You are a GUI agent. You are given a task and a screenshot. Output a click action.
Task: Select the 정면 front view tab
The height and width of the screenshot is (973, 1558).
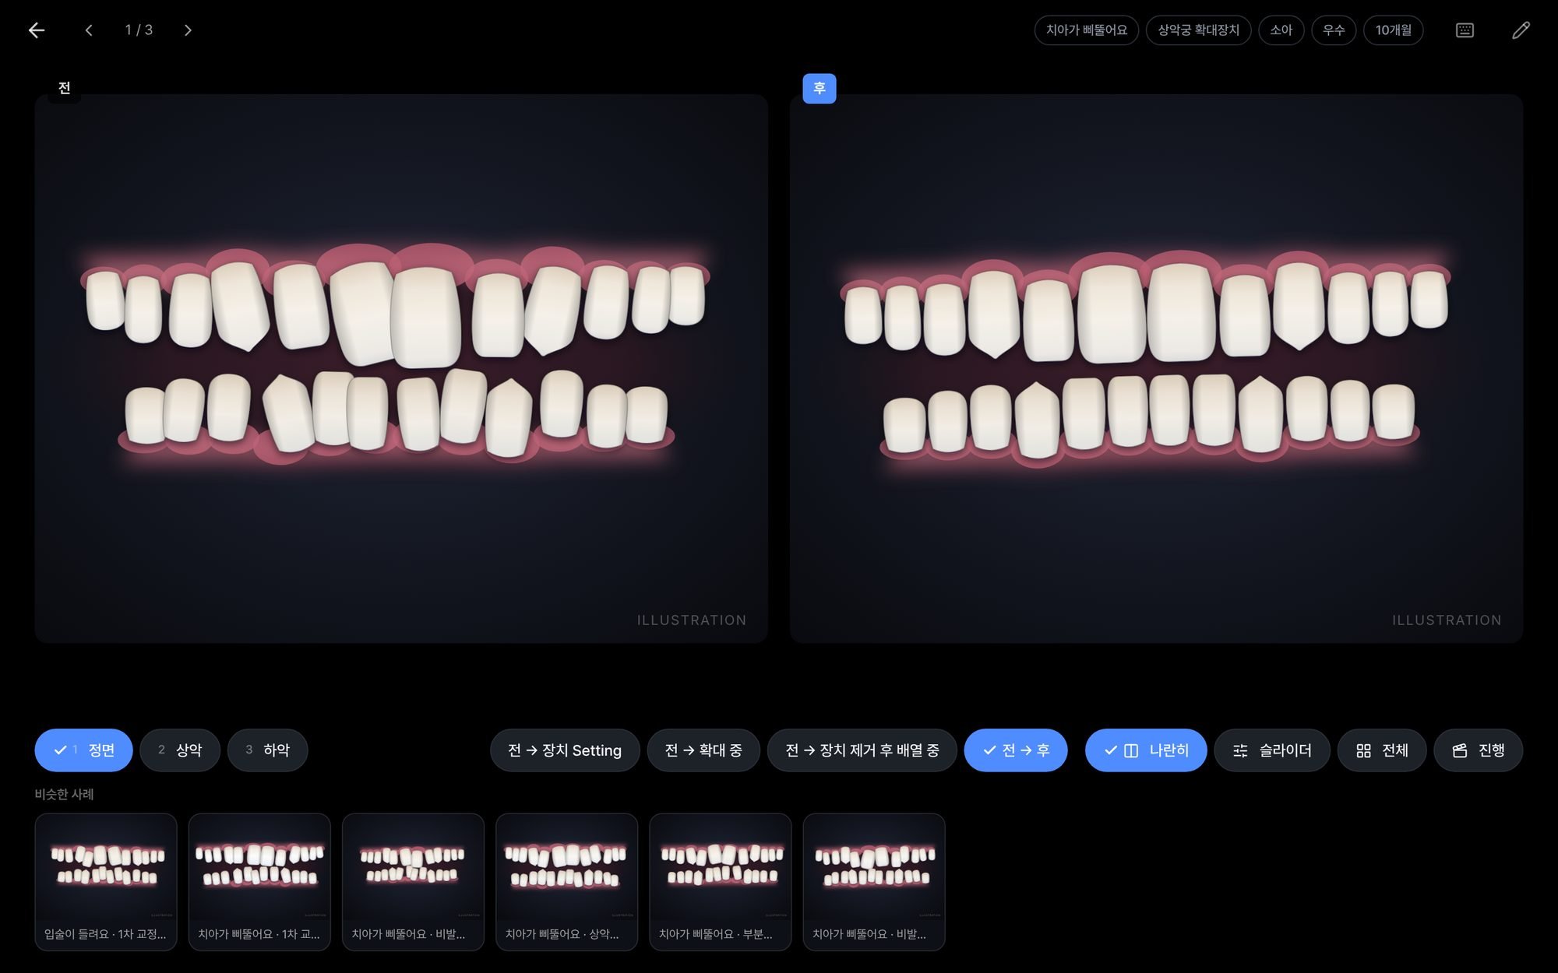pyautogui.click(x=83, y=750)
